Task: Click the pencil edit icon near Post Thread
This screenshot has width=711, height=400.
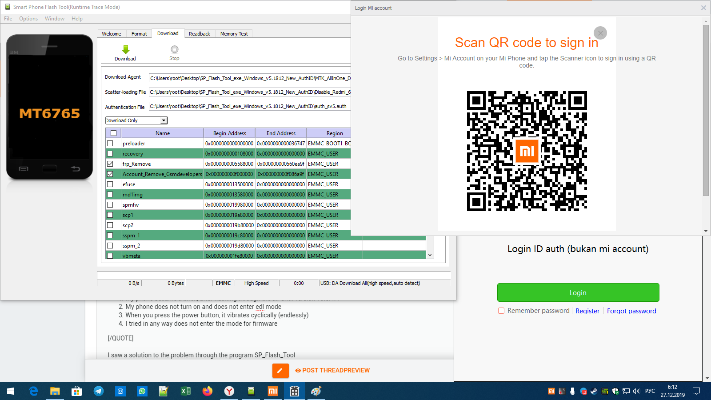Action: (x=280, y=370)
